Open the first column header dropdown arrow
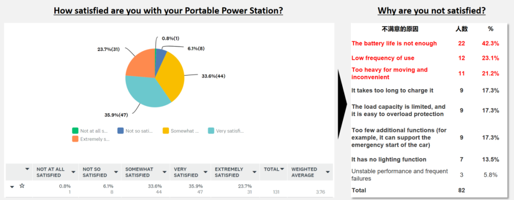514x200 pixels. click(x=28, y=169)
